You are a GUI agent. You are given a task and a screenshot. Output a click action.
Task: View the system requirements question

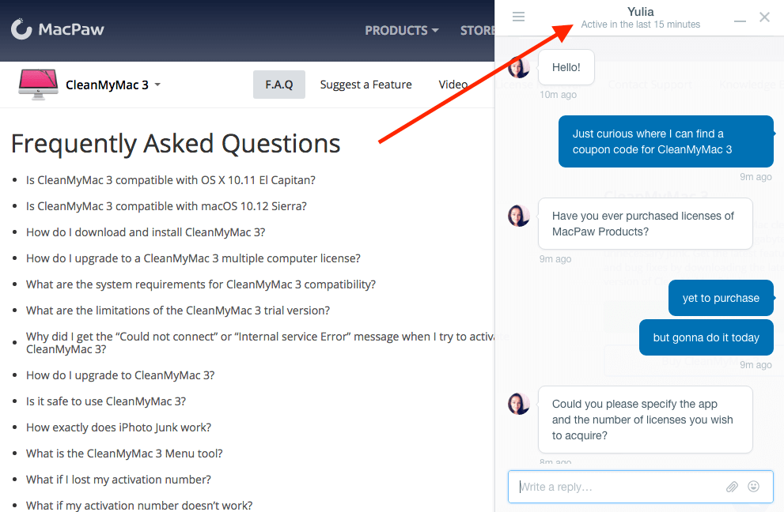(200, 284)
